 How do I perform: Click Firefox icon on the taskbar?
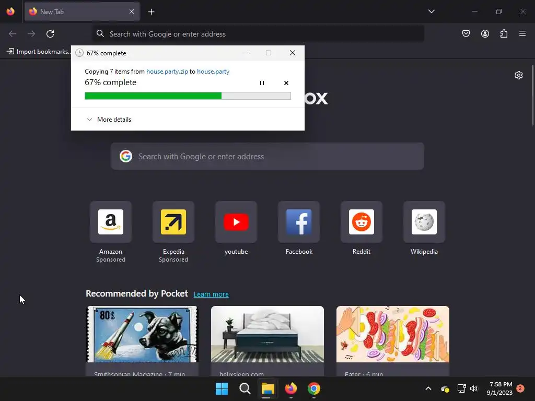click(x=291, y=388)
